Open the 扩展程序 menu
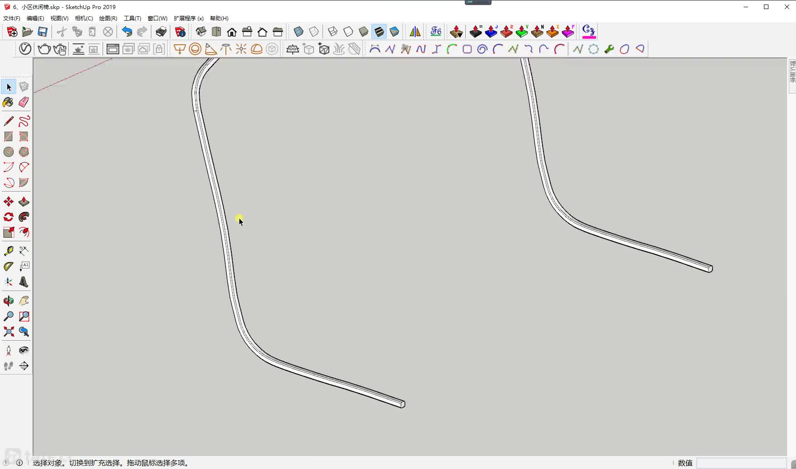The height and width of the screenshot is (469, 796). click(188, 19)
